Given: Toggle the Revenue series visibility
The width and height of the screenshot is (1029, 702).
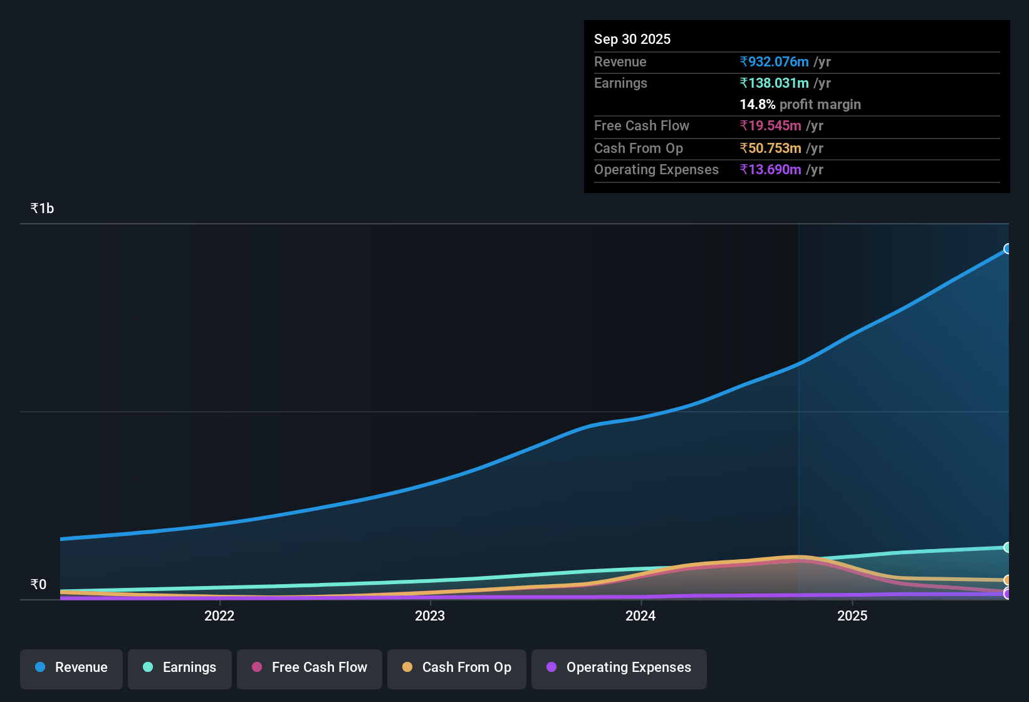Looking at the screenshot, I should 71,668.
